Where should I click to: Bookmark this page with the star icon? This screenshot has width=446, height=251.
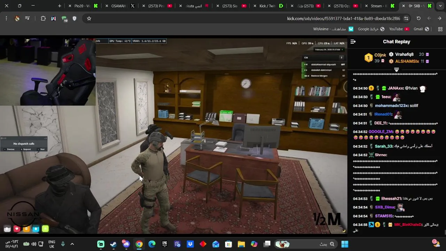point(89,18)
